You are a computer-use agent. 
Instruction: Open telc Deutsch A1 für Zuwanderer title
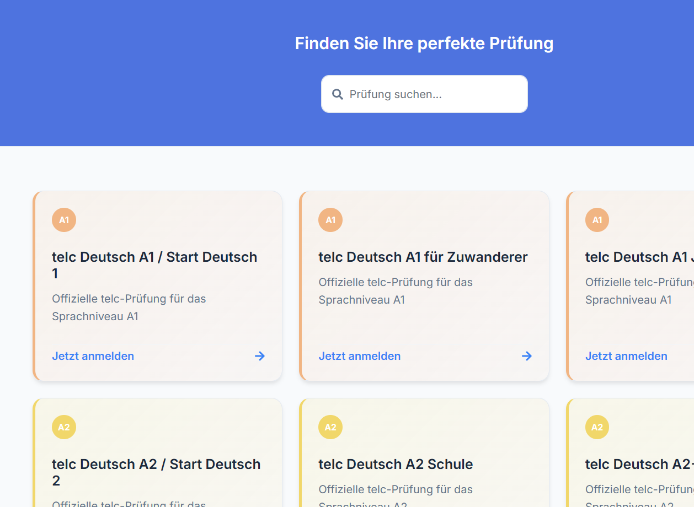[423, 257]
